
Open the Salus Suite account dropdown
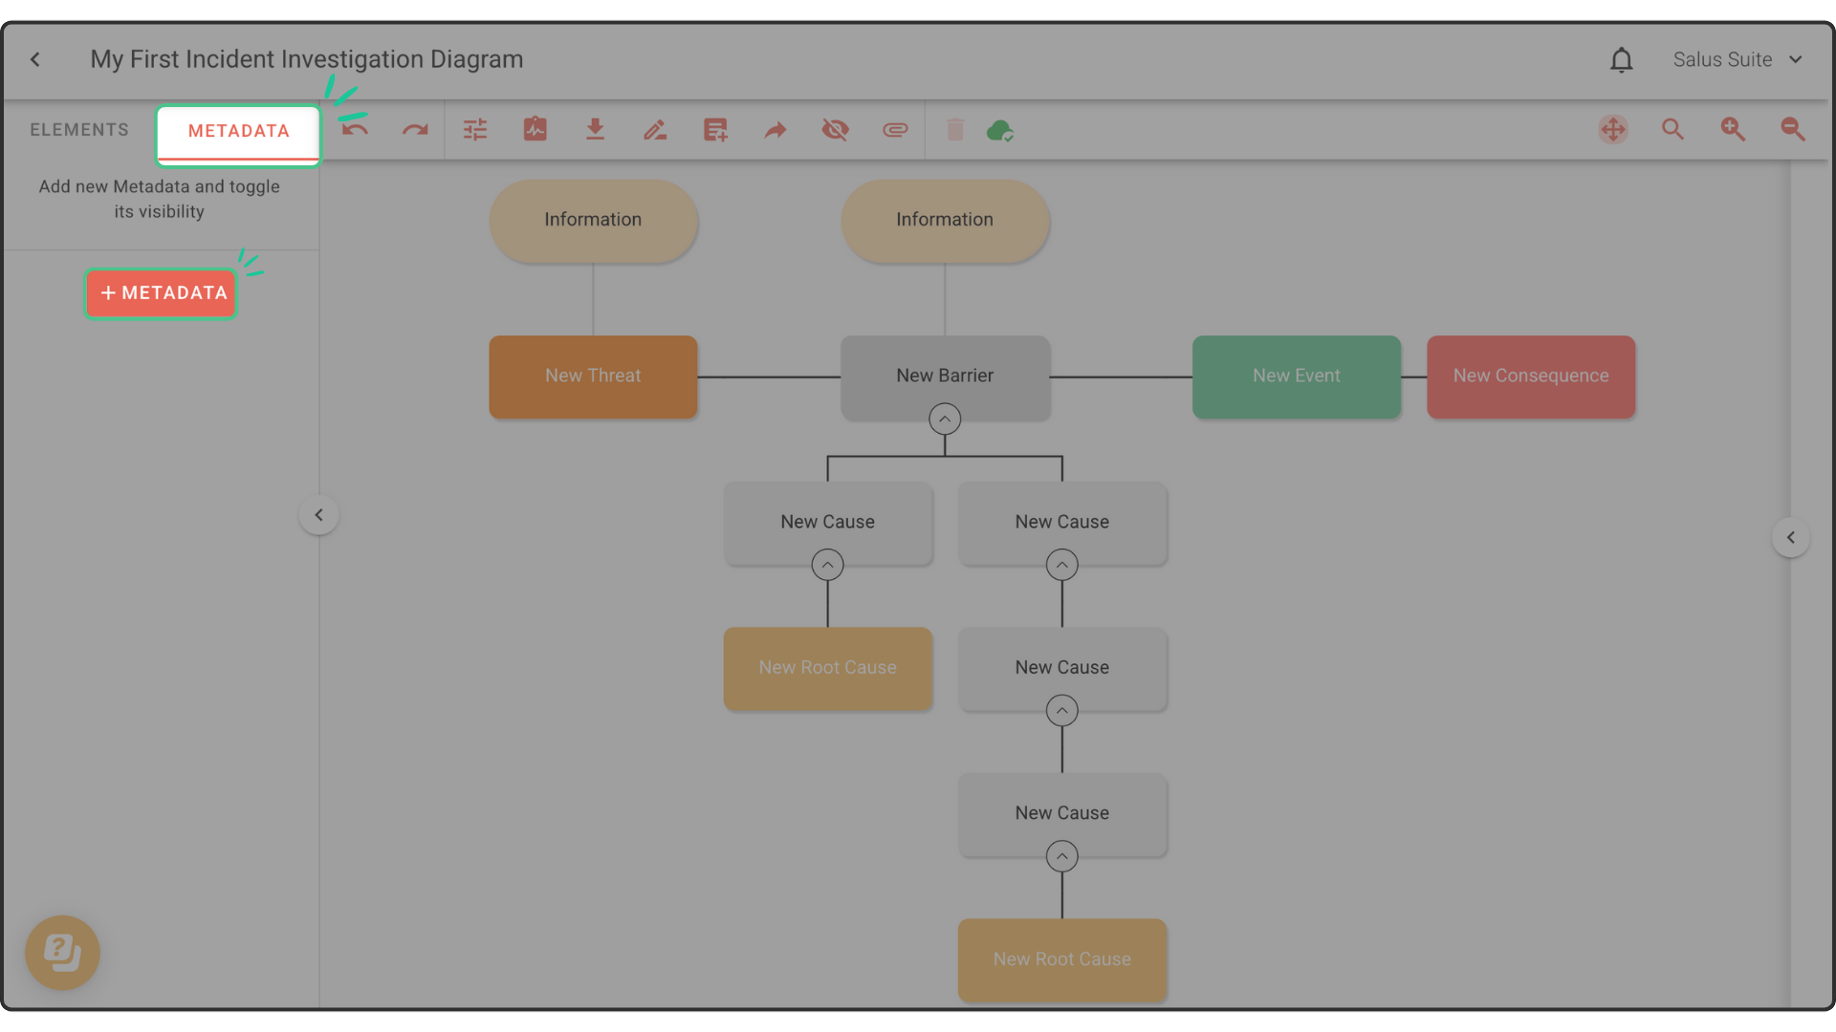[1738, 59]
